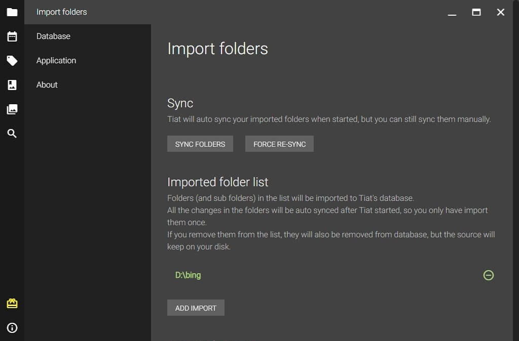Open the single image view icon
The image size is (519, 341).
click(12, 85)
